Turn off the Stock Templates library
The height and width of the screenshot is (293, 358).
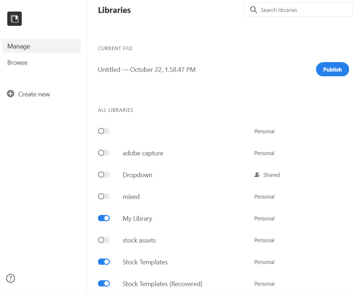(104, 261)
